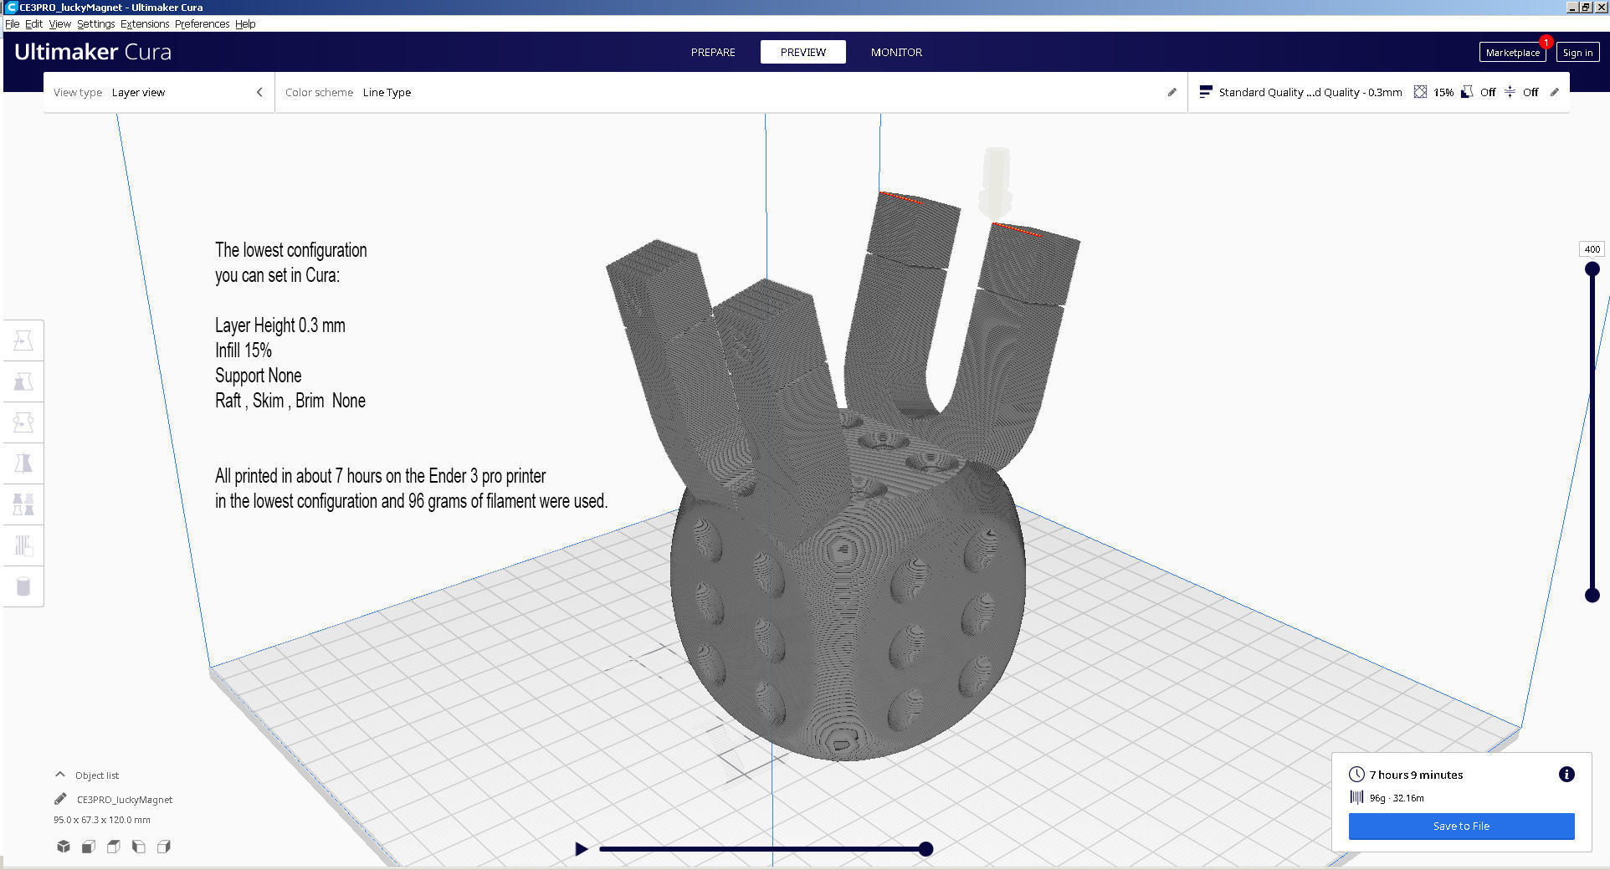Click the lower layer slider handle
1610x870 pixels.
[1592, 595]
